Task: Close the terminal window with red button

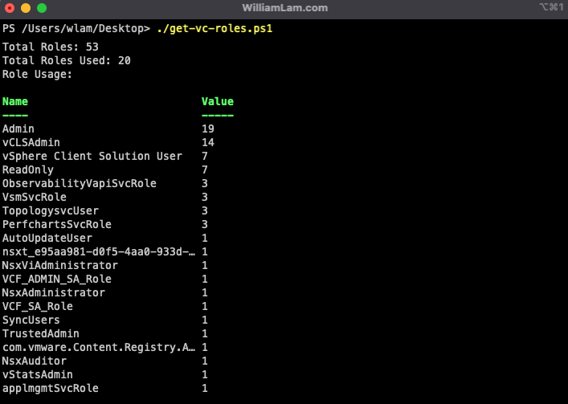Action: 10,8
